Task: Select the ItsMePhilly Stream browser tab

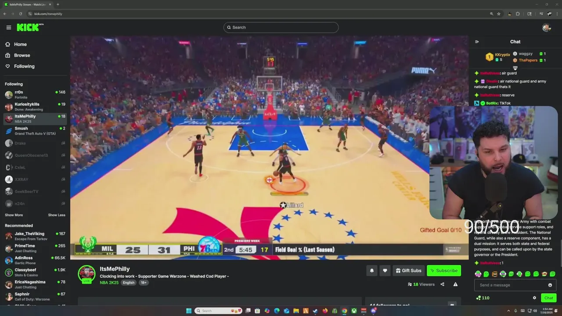Action: (27, 4)
